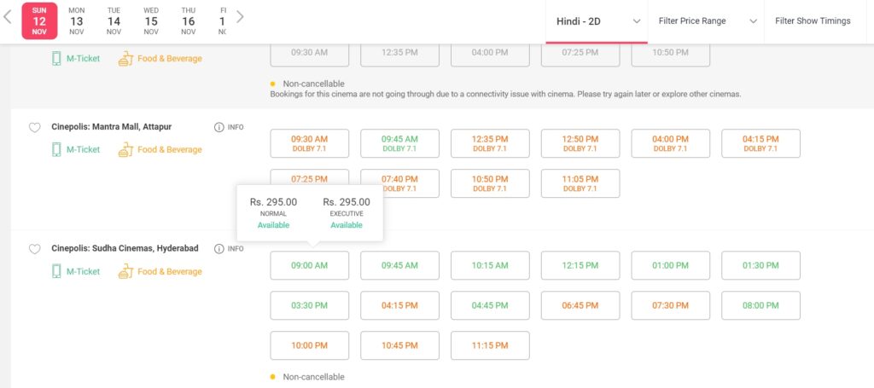Image resolution: width=874 pixels, height=388 pixels.
Task: Click cinema name Cinepolis: Mantra Mall, Attapur
Action: coord(112,127)
